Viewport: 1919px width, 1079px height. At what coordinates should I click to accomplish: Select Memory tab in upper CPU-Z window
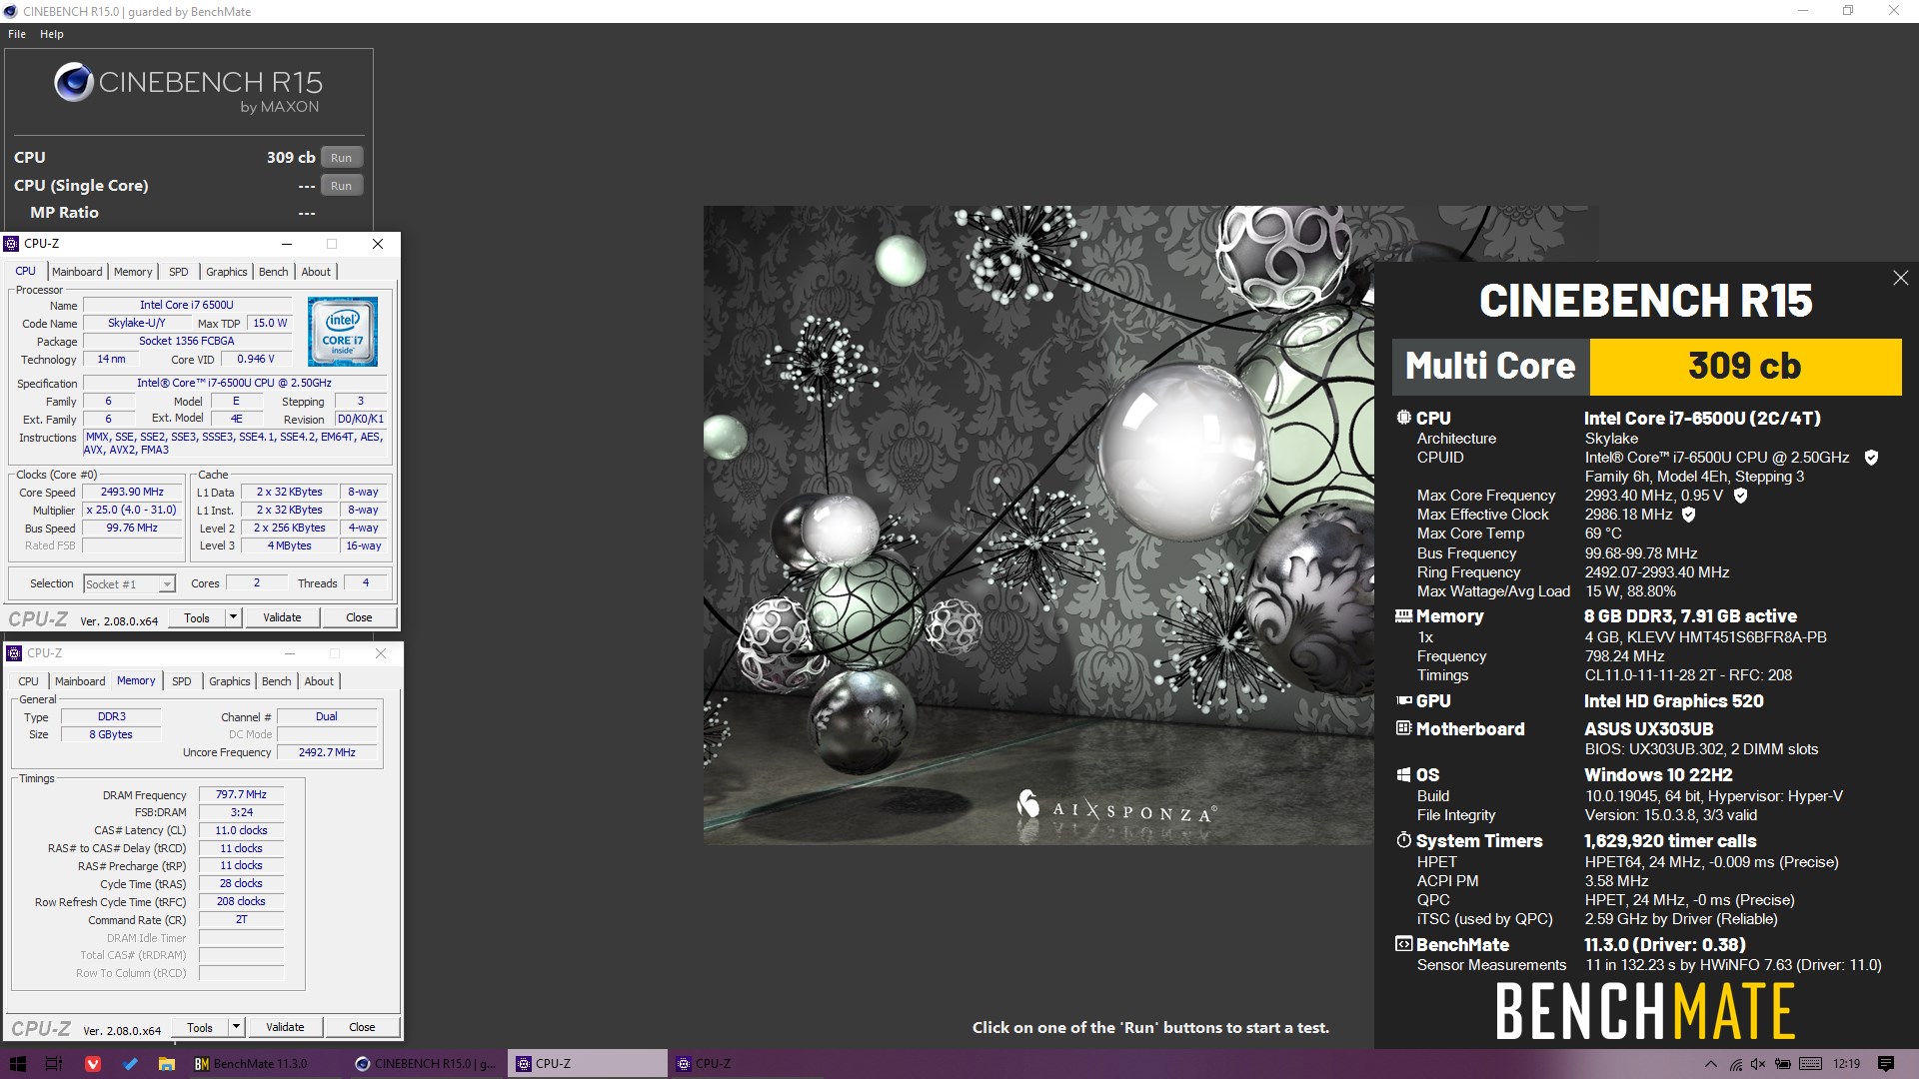click(x=133, y=272)
